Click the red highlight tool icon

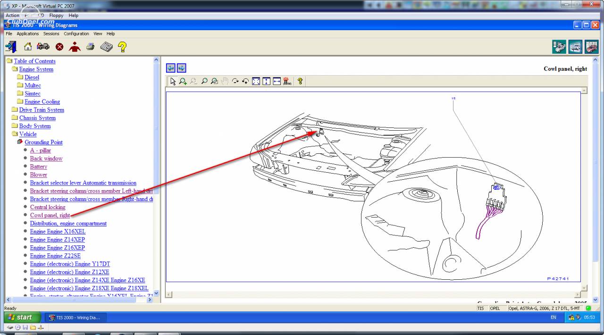[x=287, y=81]
